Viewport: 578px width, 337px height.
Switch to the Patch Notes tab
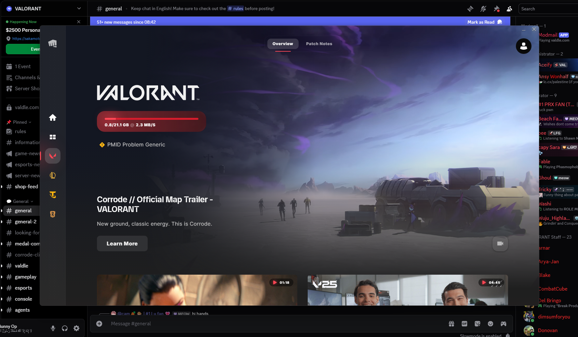pyautogui.click(x=319, y=44)
